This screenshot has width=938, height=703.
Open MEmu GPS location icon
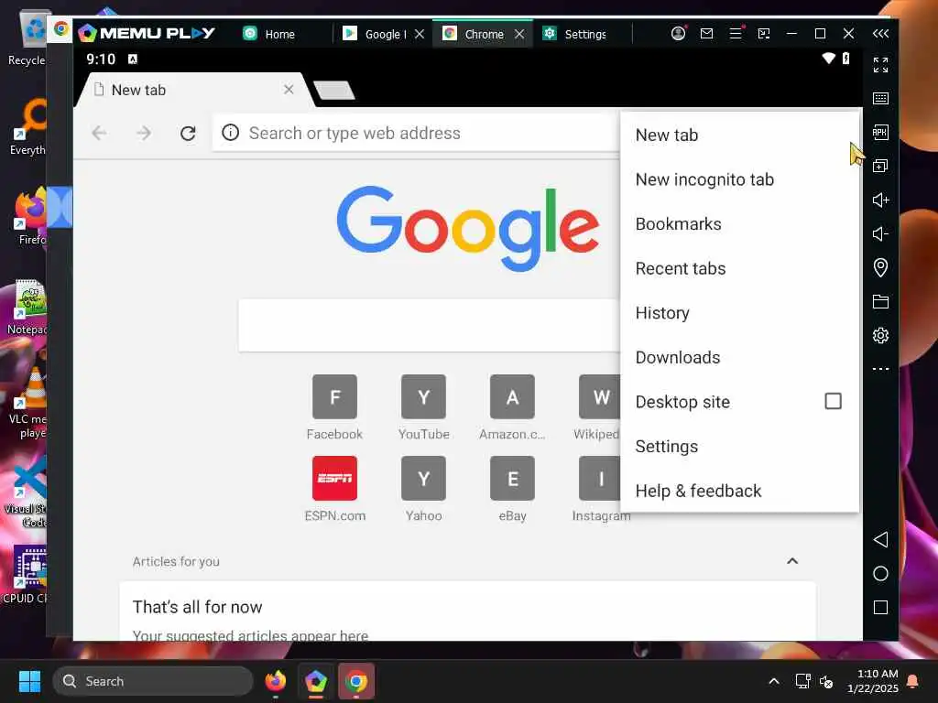tap(880, 267)
